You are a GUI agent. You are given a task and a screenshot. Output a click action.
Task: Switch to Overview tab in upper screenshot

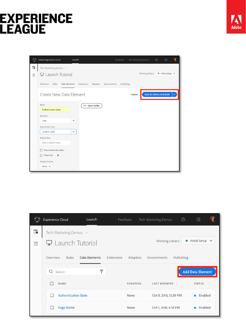[x=44, y=84]
